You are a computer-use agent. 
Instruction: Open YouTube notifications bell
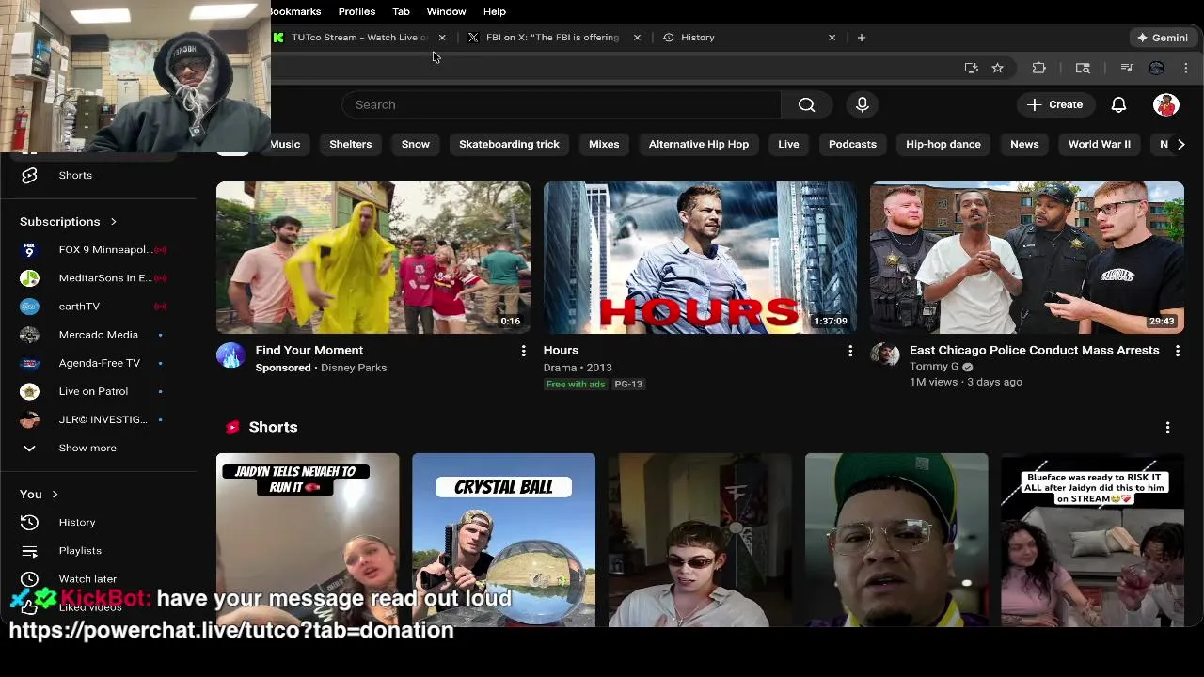(x=1118, y=104)
